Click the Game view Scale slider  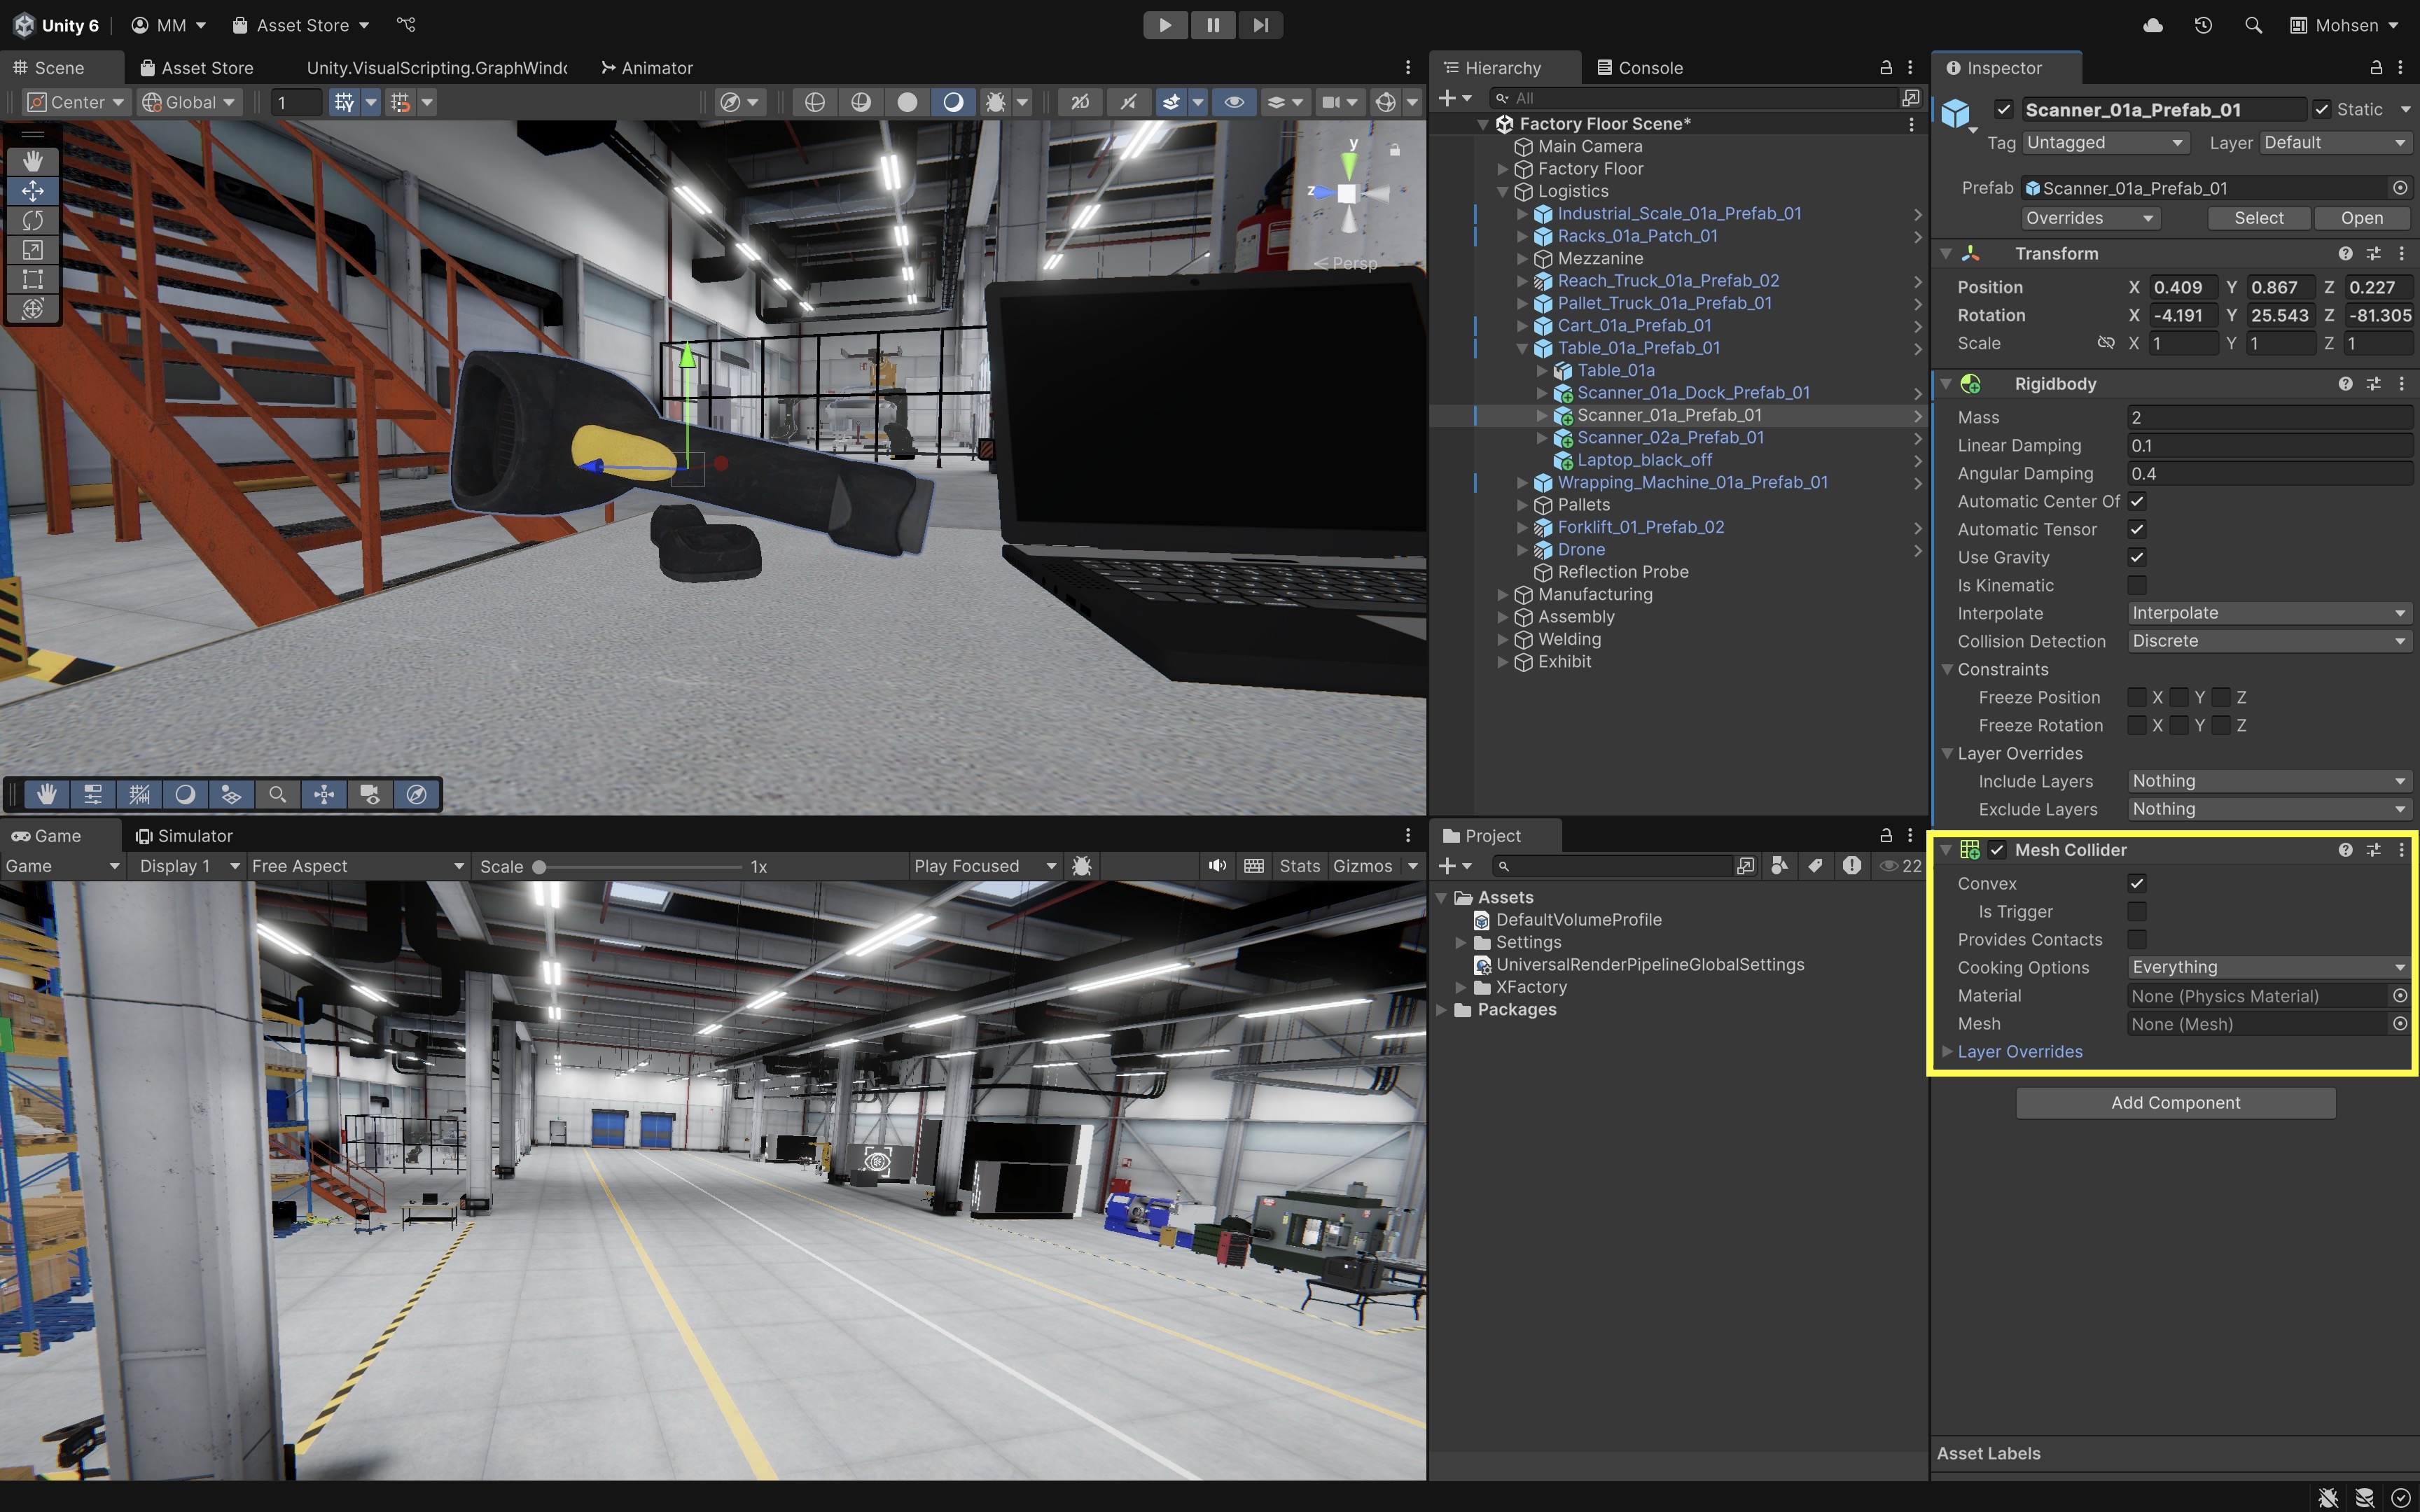point(640,866)
